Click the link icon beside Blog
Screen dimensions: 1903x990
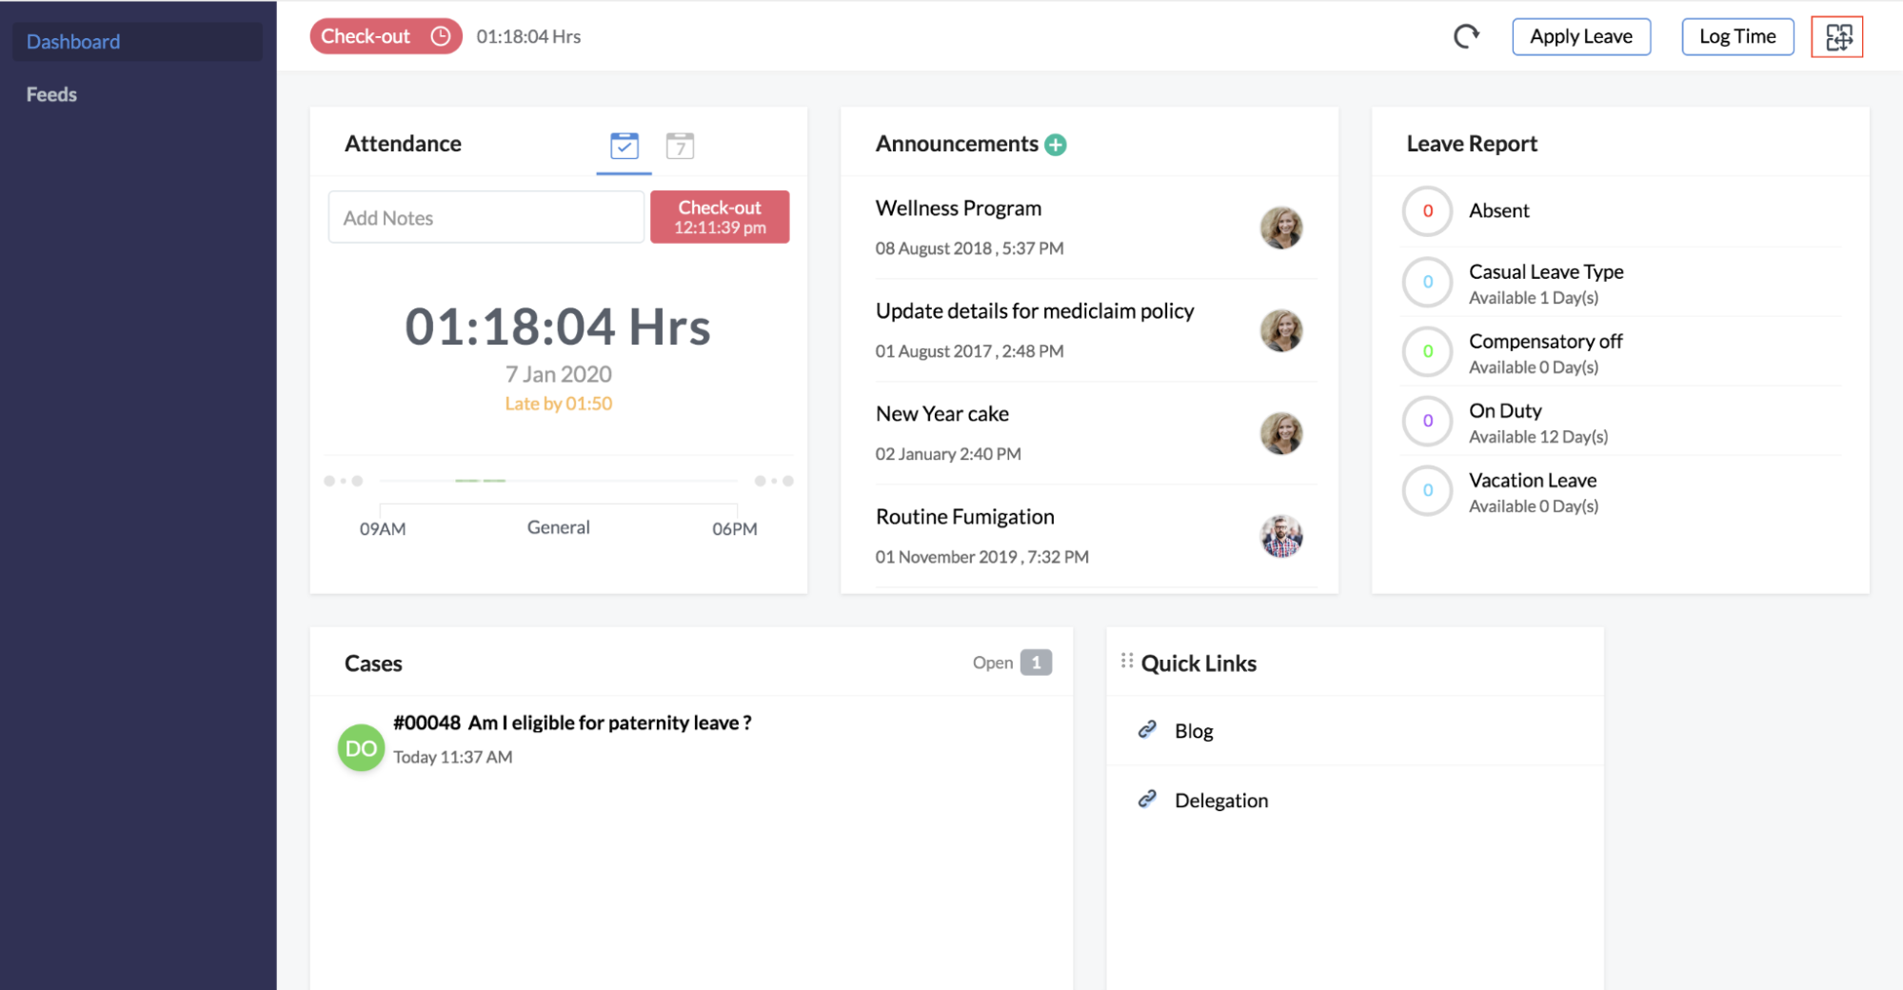1148,731
